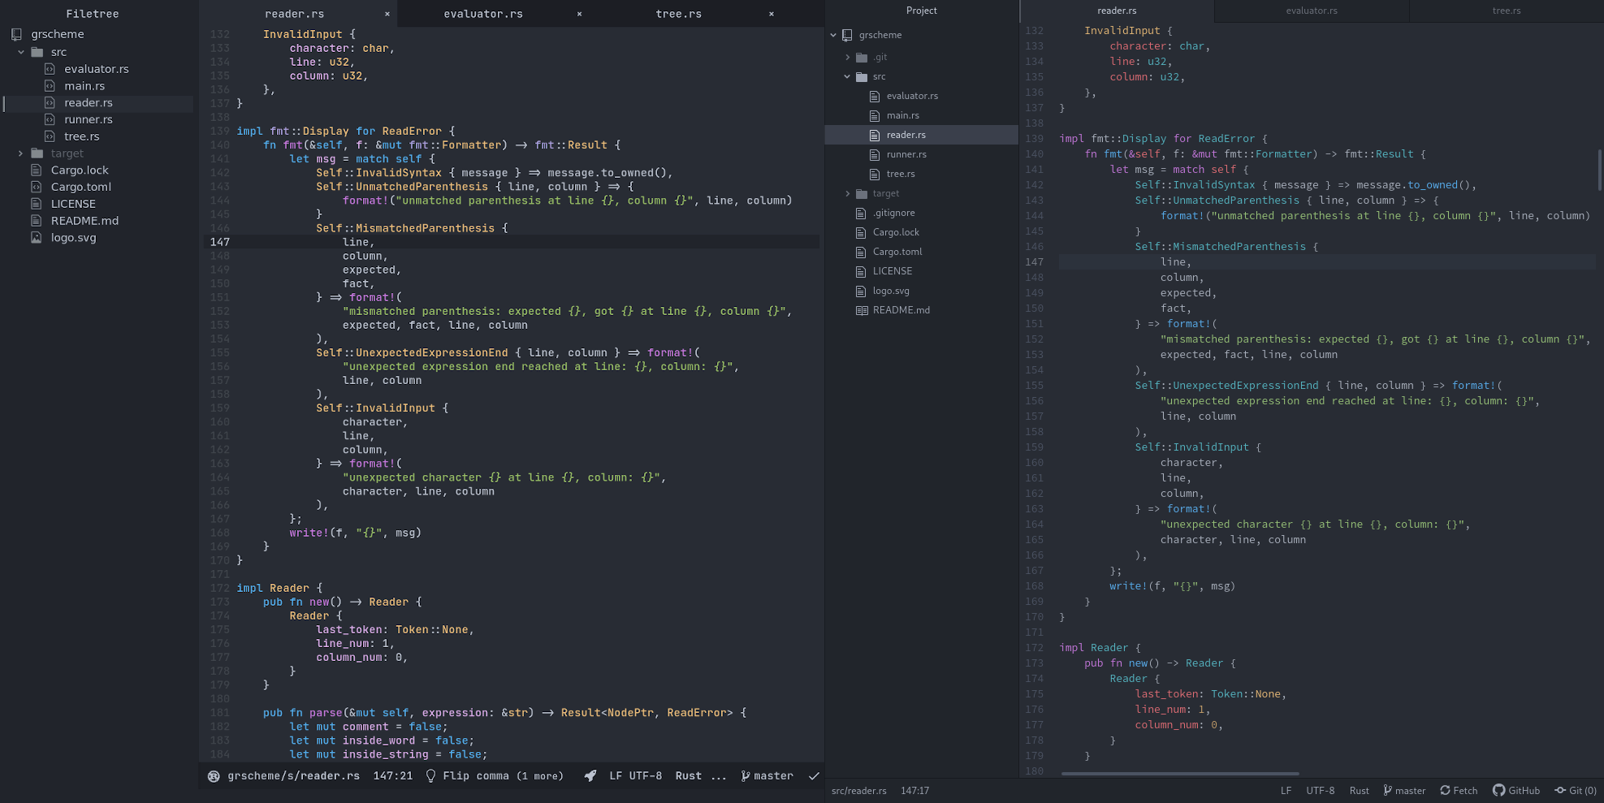
Task: Close the evaluator.rs tab in the left editor
Action: click(x=579, y=14)
